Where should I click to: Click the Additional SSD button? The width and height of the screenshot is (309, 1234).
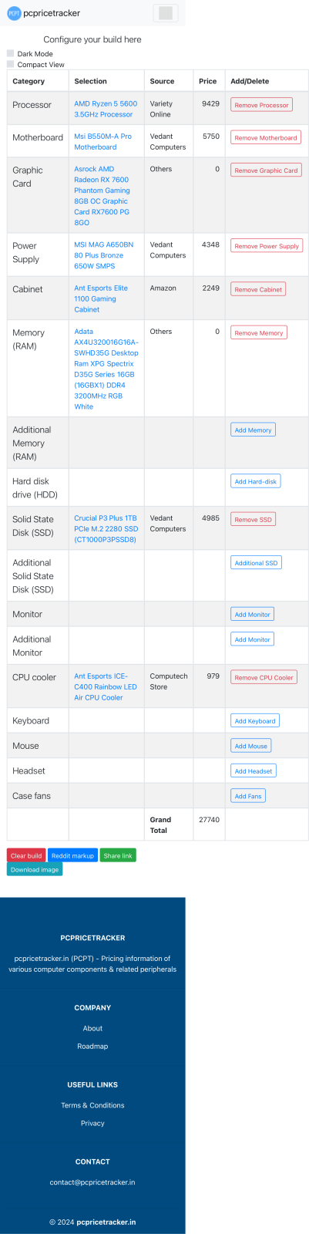pyautogui.click(x=256, y=563)
